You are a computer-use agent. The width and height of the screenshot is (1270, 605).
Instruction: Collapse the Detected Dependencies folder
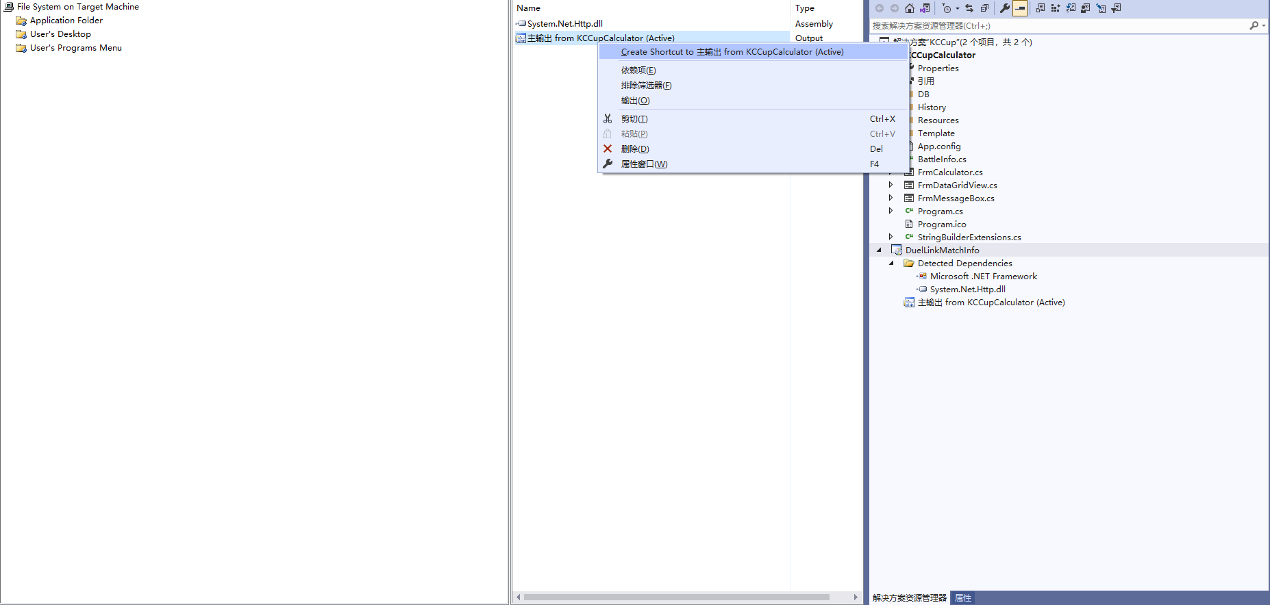pyautogui.click(x=891, y=263)
